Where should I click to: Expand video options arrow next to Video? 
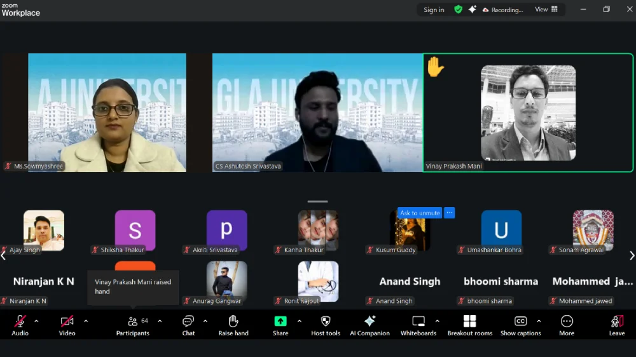pyautogui.click(x=86, y=321)
